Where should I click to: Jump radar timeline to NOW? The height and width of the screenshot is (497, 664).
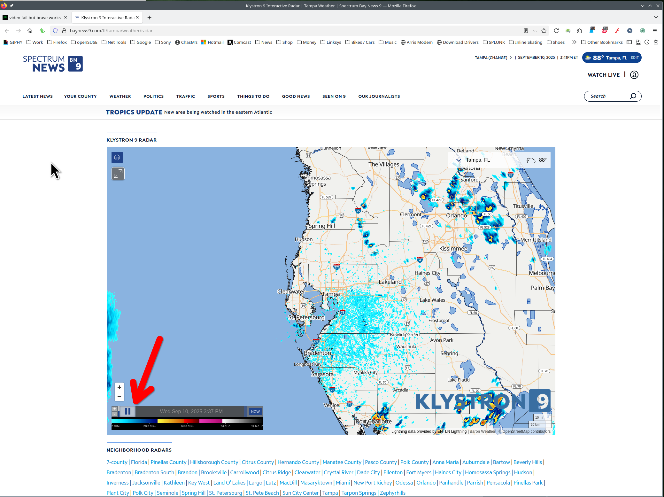255,412
